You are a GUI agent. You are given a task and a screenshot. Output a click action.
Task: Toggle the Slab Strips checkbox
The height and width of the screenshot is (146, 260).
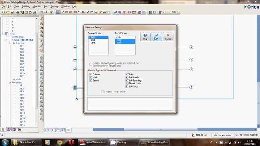pos(127,86)
